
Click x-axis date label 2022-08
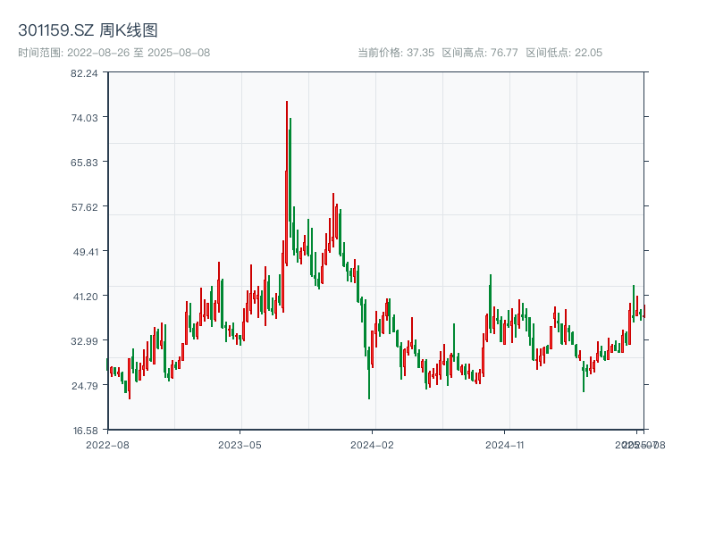point(107,445)
